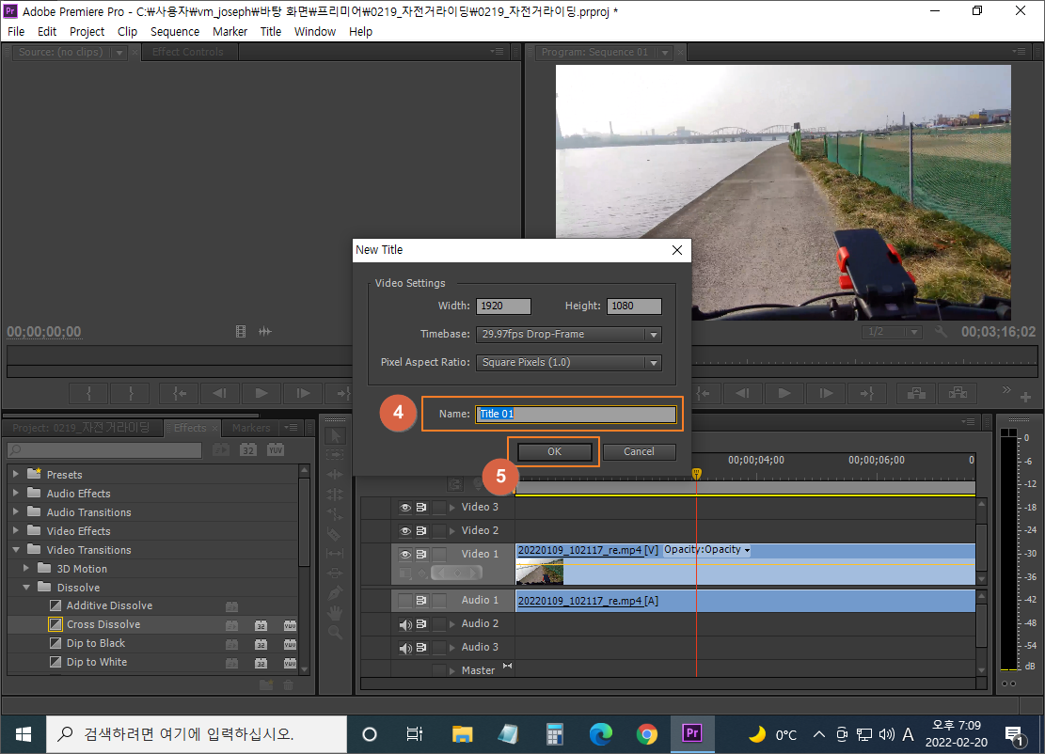This screenshot has height=754, width=1045.
Task: Collapse the Video Transitions folder
Action: click(x=16, y=549)
